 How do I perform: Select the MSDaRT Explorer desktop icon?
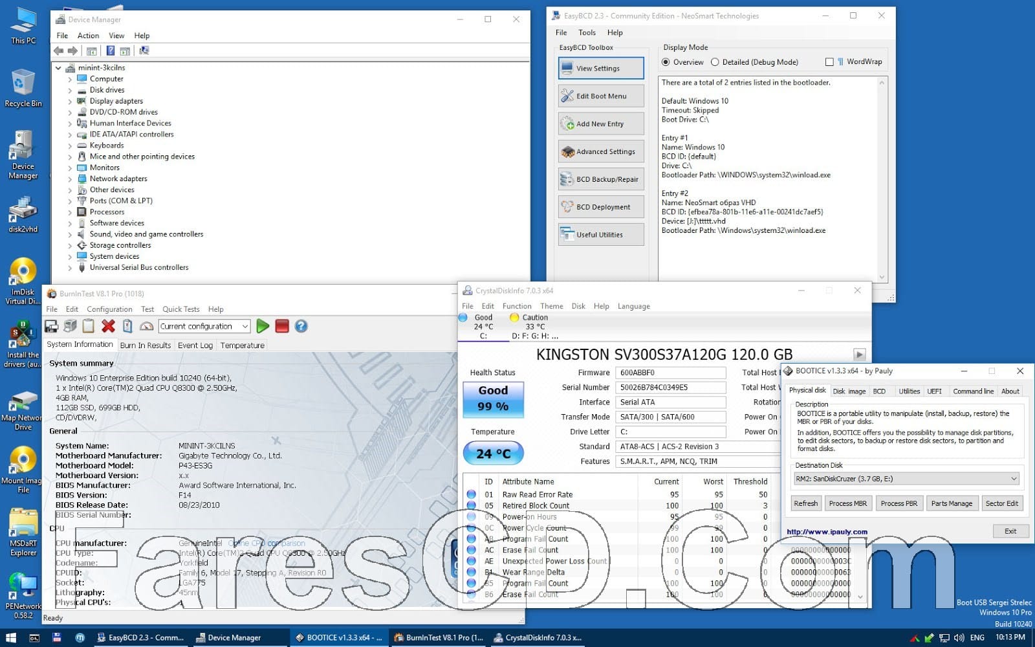coord(23,533)
